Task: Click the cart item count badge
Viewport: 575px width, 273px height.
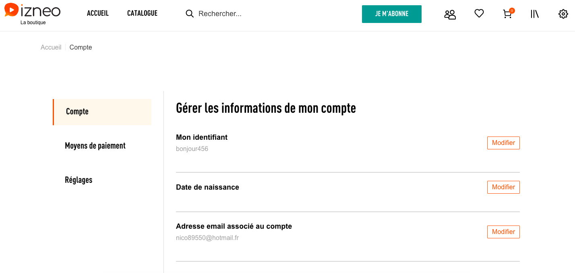Action: click(x=512, y=10)
